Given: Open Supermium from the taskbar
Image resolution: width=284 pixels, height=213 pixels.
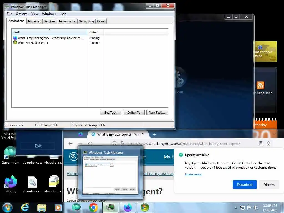Looking at the screenshot, I should [x=76, y=207].
